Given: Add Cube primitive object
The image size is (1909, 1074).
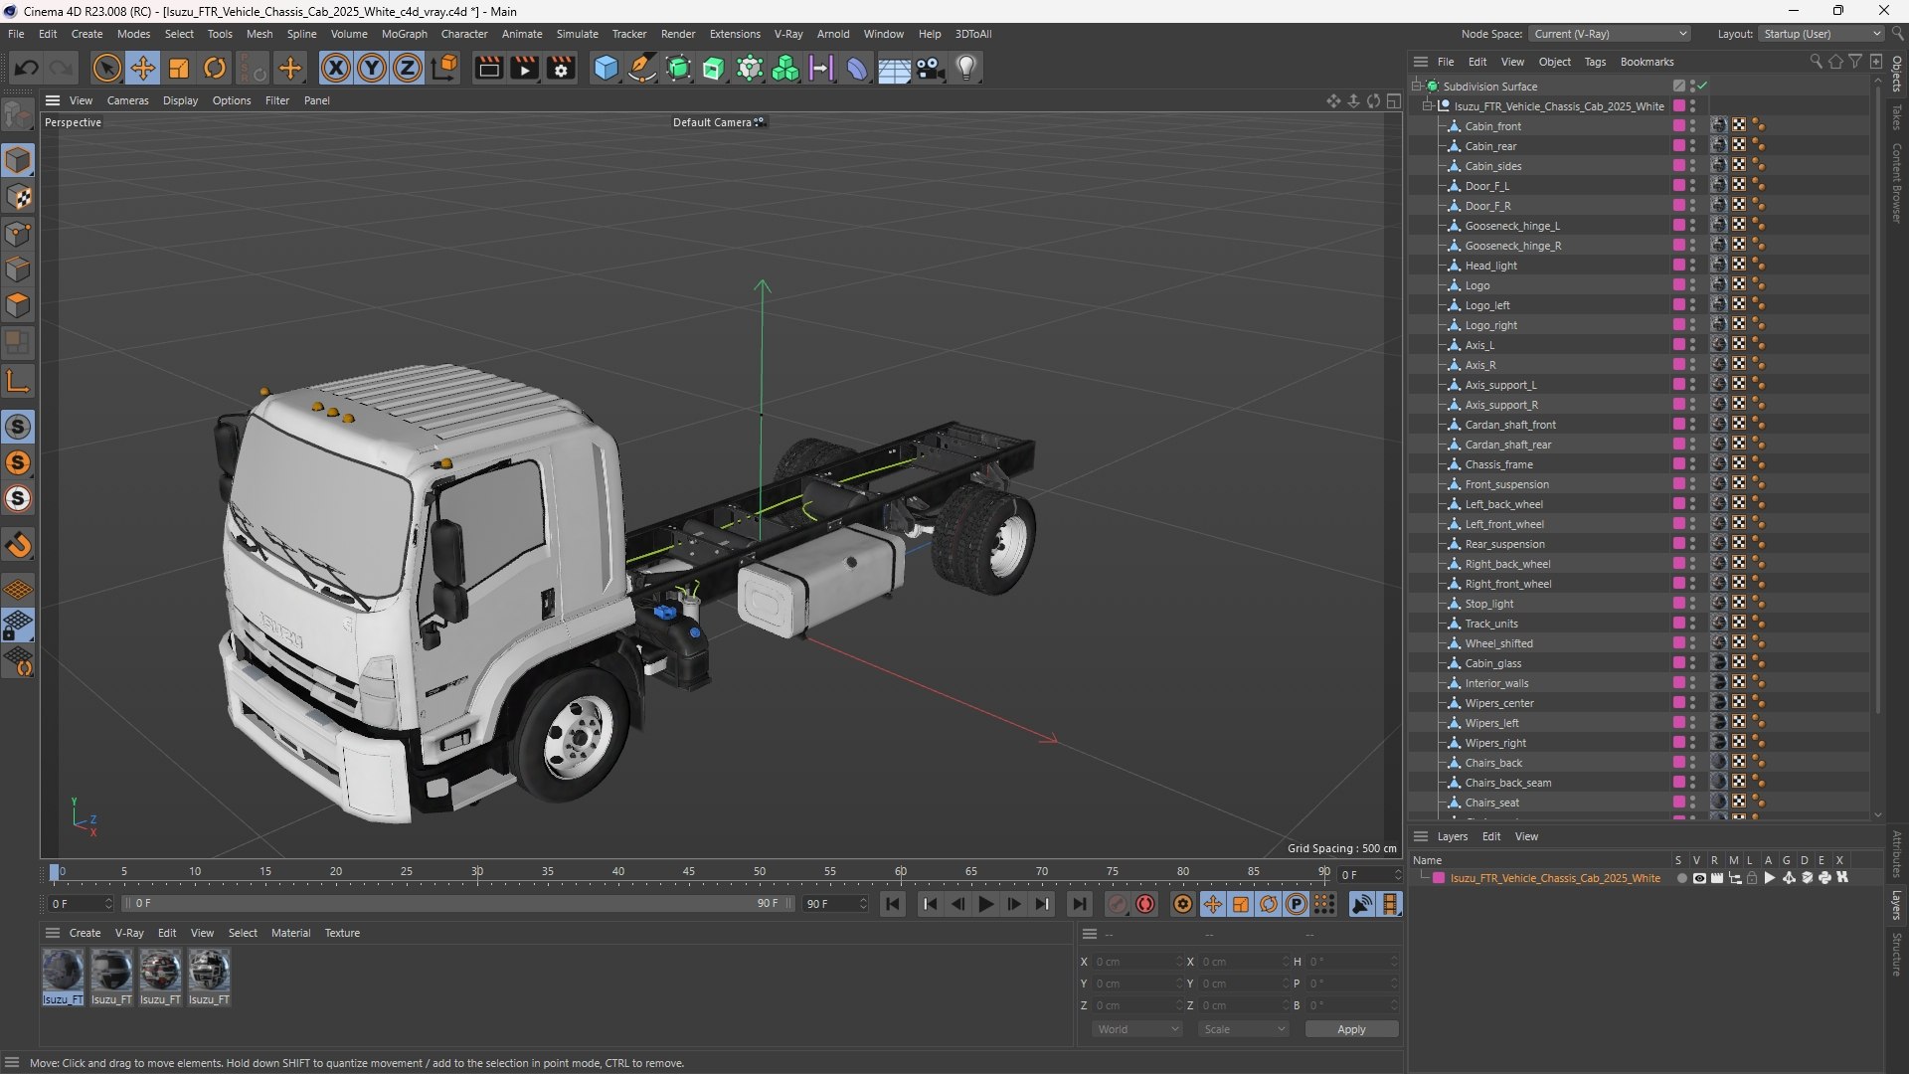Looking at the screenshot, I should pyautogui.click(x=606, y=68).
